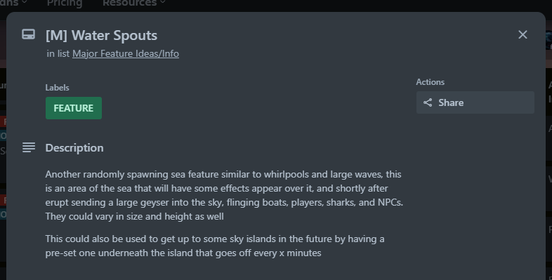552x280 pixels.
Task: Open the Pricing menu item
Action: click(65, 4)
